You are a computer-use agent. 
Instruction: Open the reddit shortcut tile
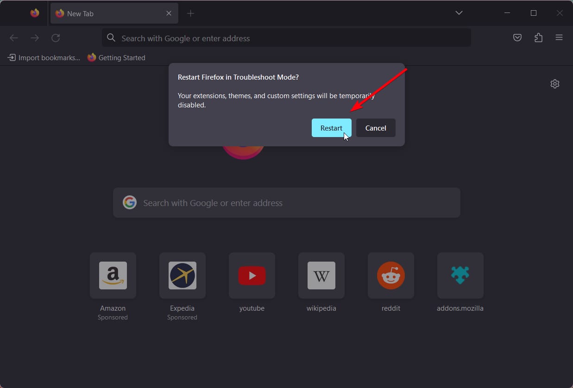(390, 275)
